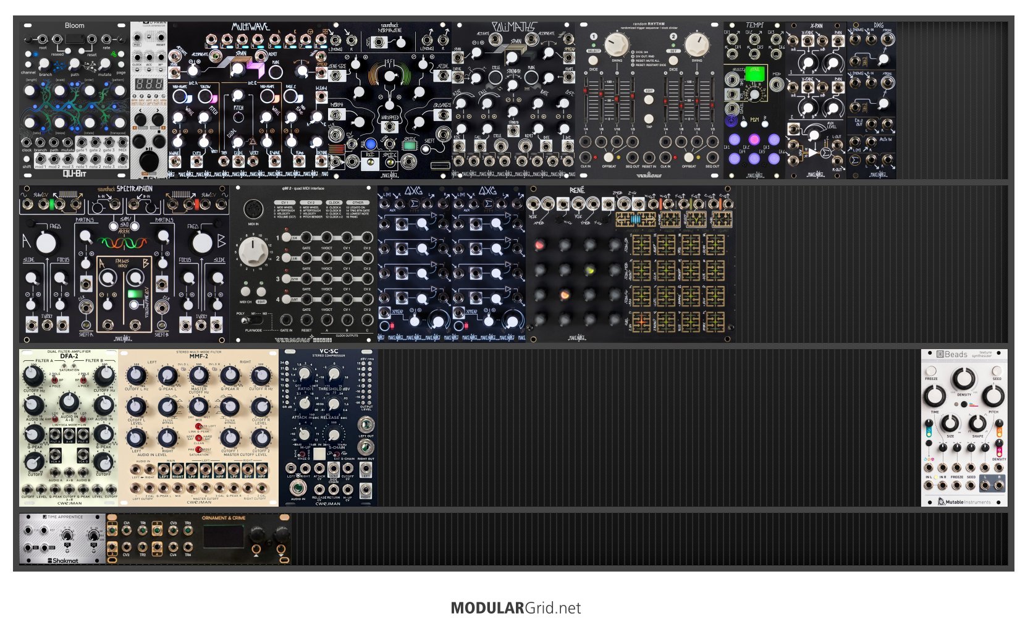1033x621 pixels.
Task: Click the green lit button on Spectraphon
Action: click(134, 294)
